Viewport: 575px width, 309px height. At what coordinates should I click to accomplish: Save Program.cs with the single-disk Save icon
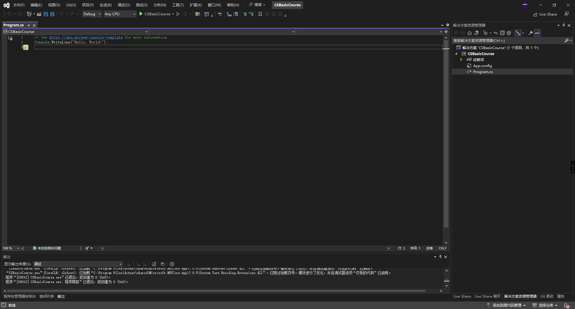click(x=46, y=14)
